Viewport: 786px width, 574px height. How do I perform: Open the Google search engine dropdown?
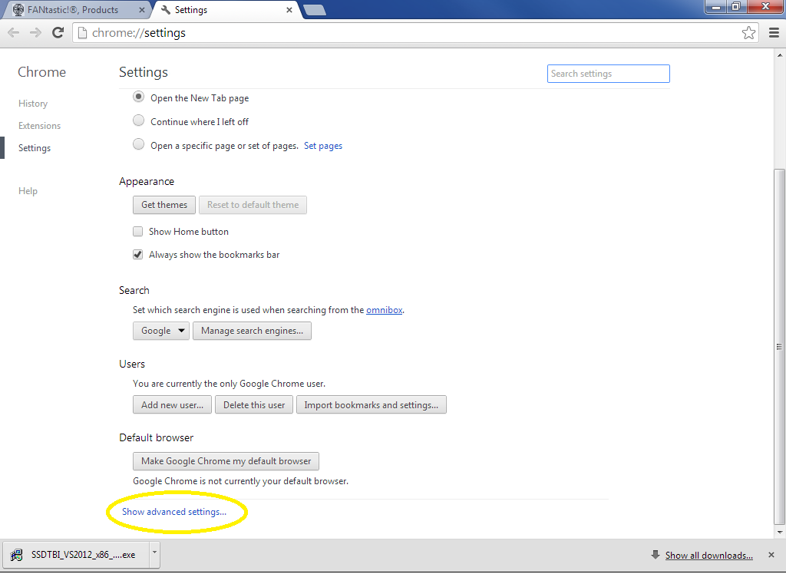pyautogui.click(x=161, y=331)
